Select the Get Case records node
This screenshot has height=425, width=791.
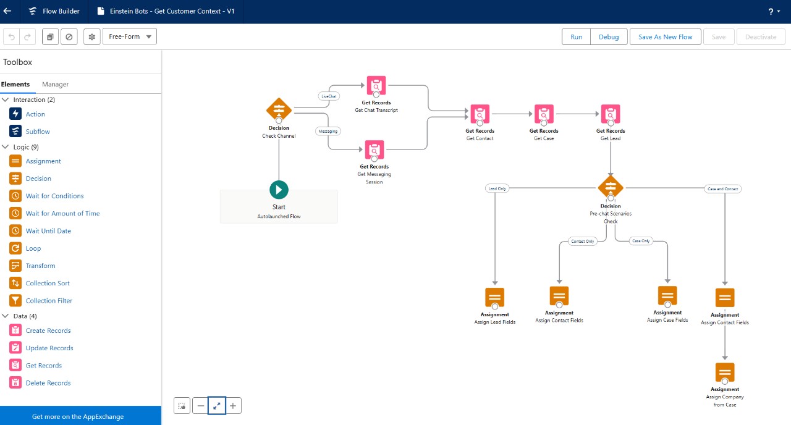pos(544,114)
